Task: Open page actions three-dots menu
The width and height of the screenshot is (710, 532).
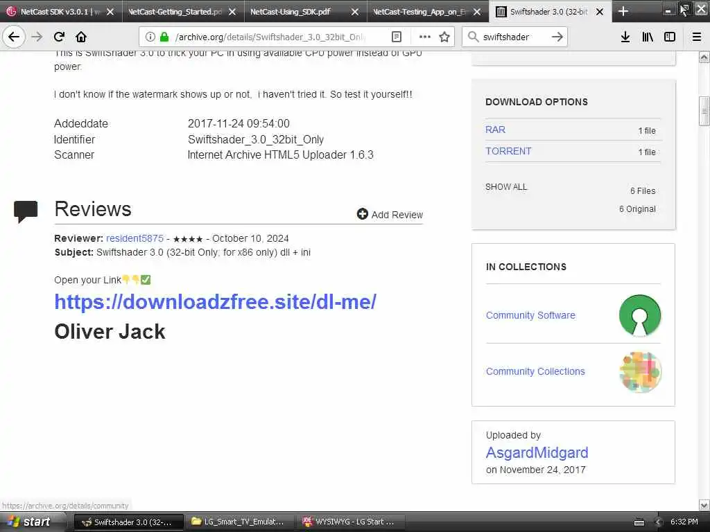Action: coord(425,37)
